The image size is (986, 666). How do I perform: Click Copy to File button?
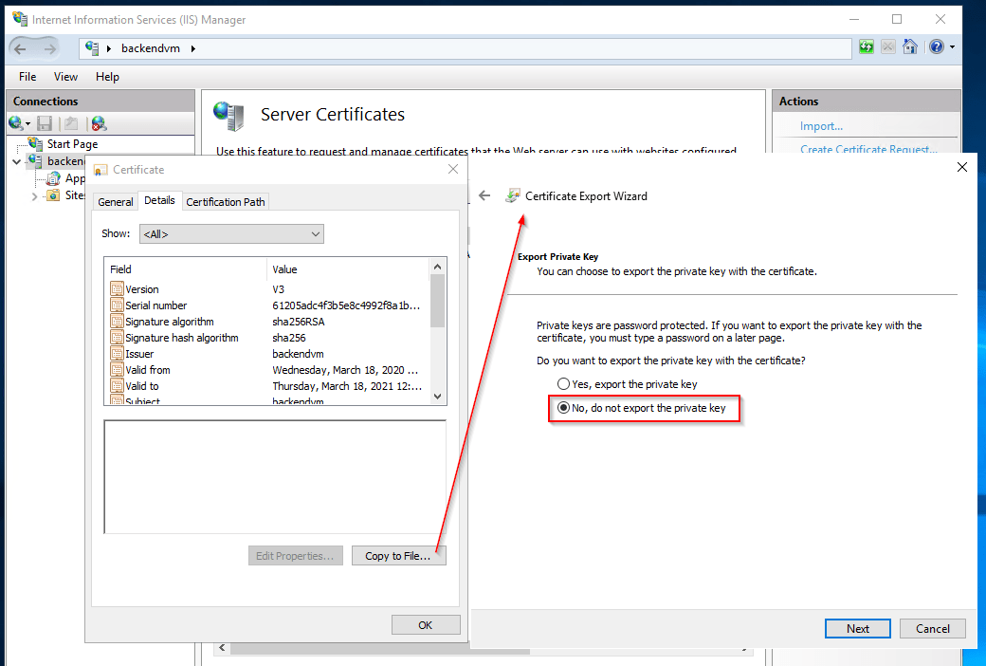399,556
